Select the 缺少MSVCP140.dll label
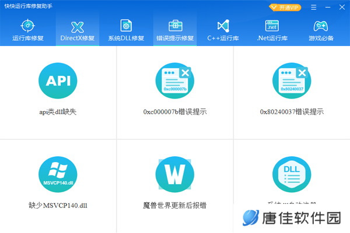Viewport: 350px width, 233px height. (58, 206)
